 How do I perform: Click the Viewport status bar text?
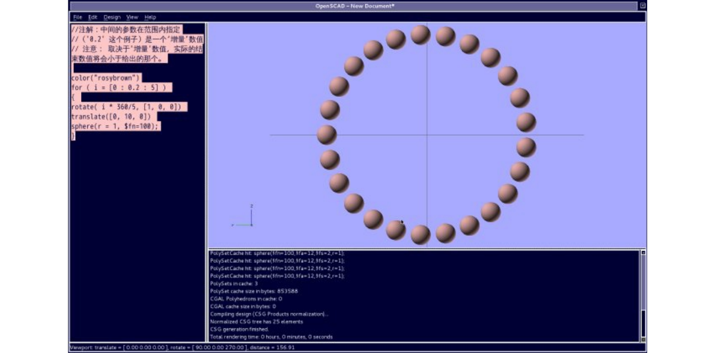coord(183,348)
